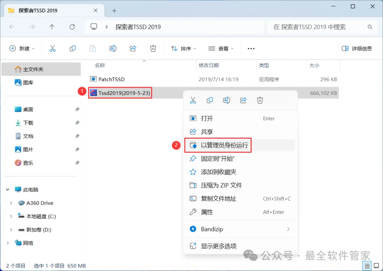Click the toolbar Rename icon
Viewport: 383px width, 271px height.
pyautogui.click(x=113, y=48)
